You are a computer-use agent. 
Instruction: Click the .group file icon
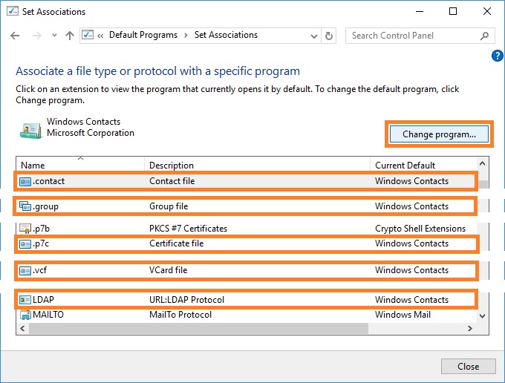(25, 206)
